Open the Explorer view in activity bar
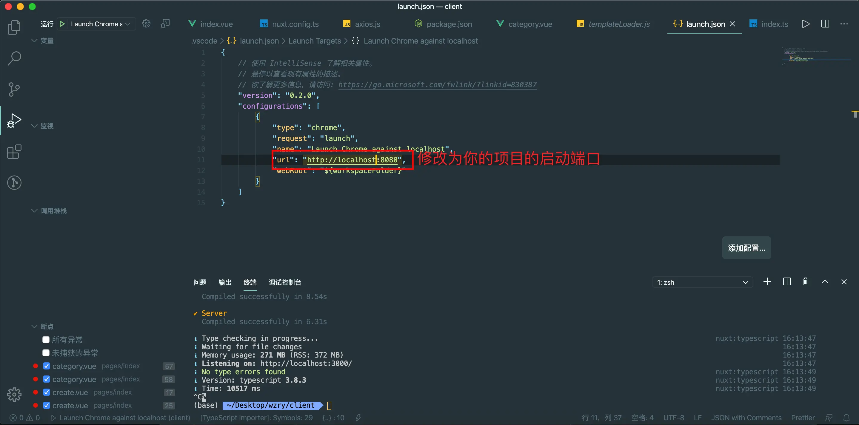859x425 pixels. 14,27
